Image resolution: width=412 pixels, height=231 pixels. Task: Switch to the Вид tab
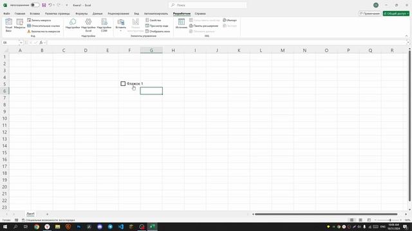[136, 13]
